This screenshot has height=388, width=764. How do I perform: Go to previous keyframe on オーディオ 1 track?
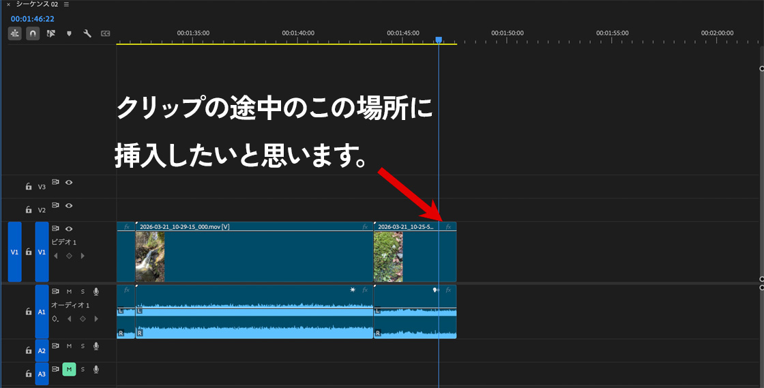tap(69, 318)
